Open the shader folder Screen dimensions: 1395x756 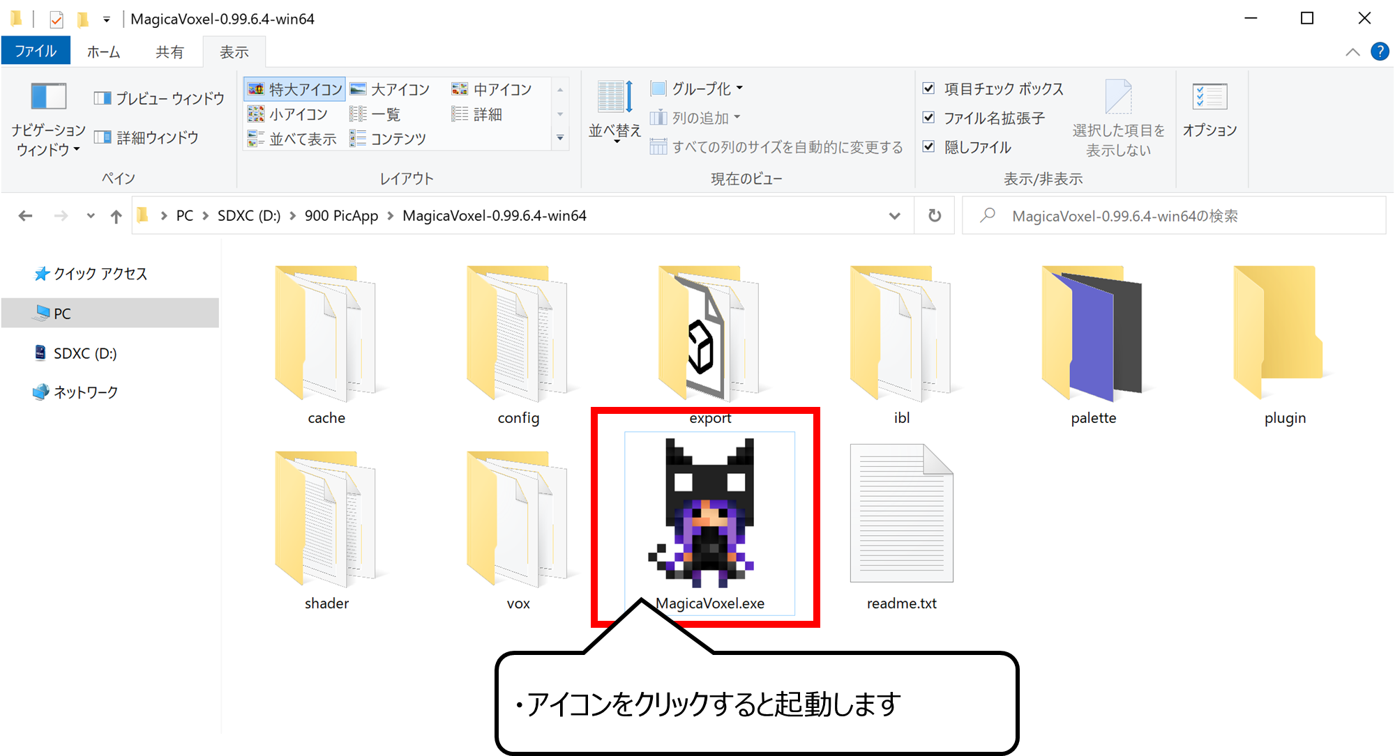click(326, 530)
